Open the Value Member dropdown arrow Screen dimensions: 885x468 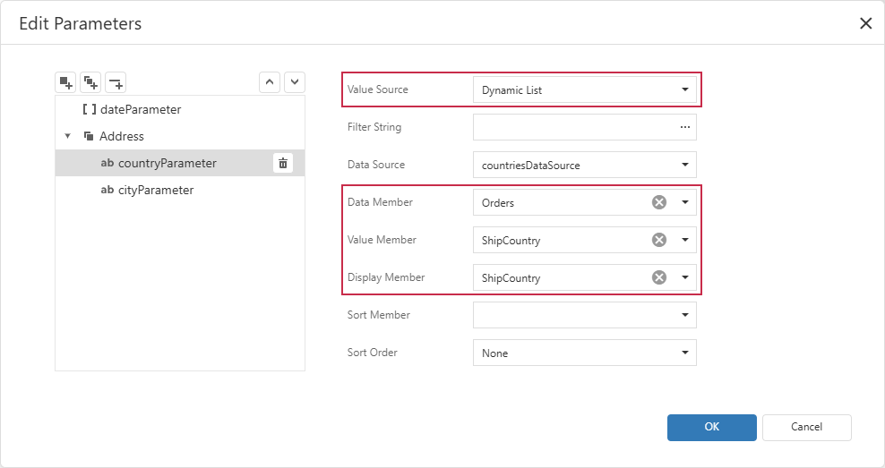[685, 240]
